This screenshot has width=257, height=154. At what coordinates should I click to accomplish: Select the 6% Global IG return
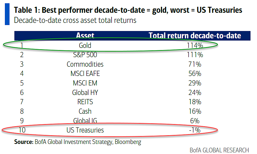pyautogui.click(x=195, y=121)
